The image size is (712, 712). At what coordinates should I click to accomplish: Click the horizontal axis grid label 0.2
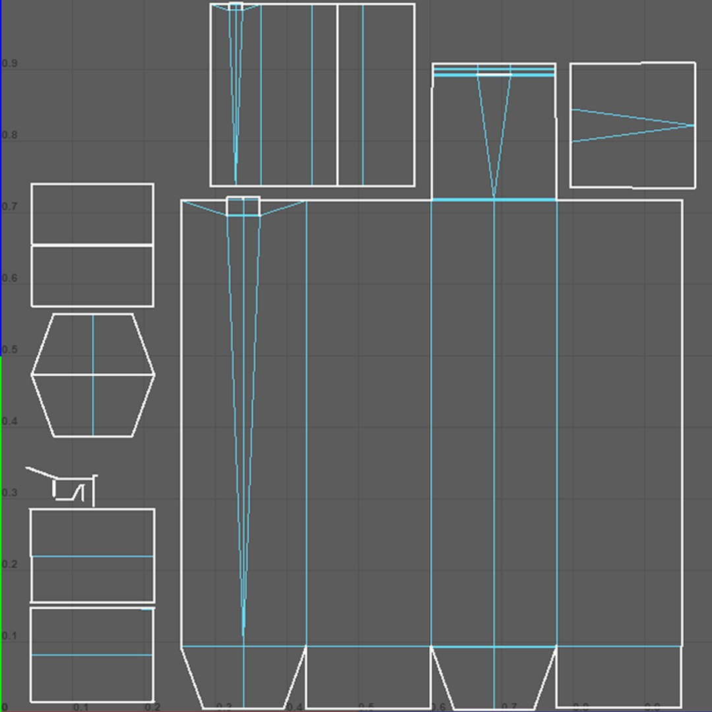point(152,707)
